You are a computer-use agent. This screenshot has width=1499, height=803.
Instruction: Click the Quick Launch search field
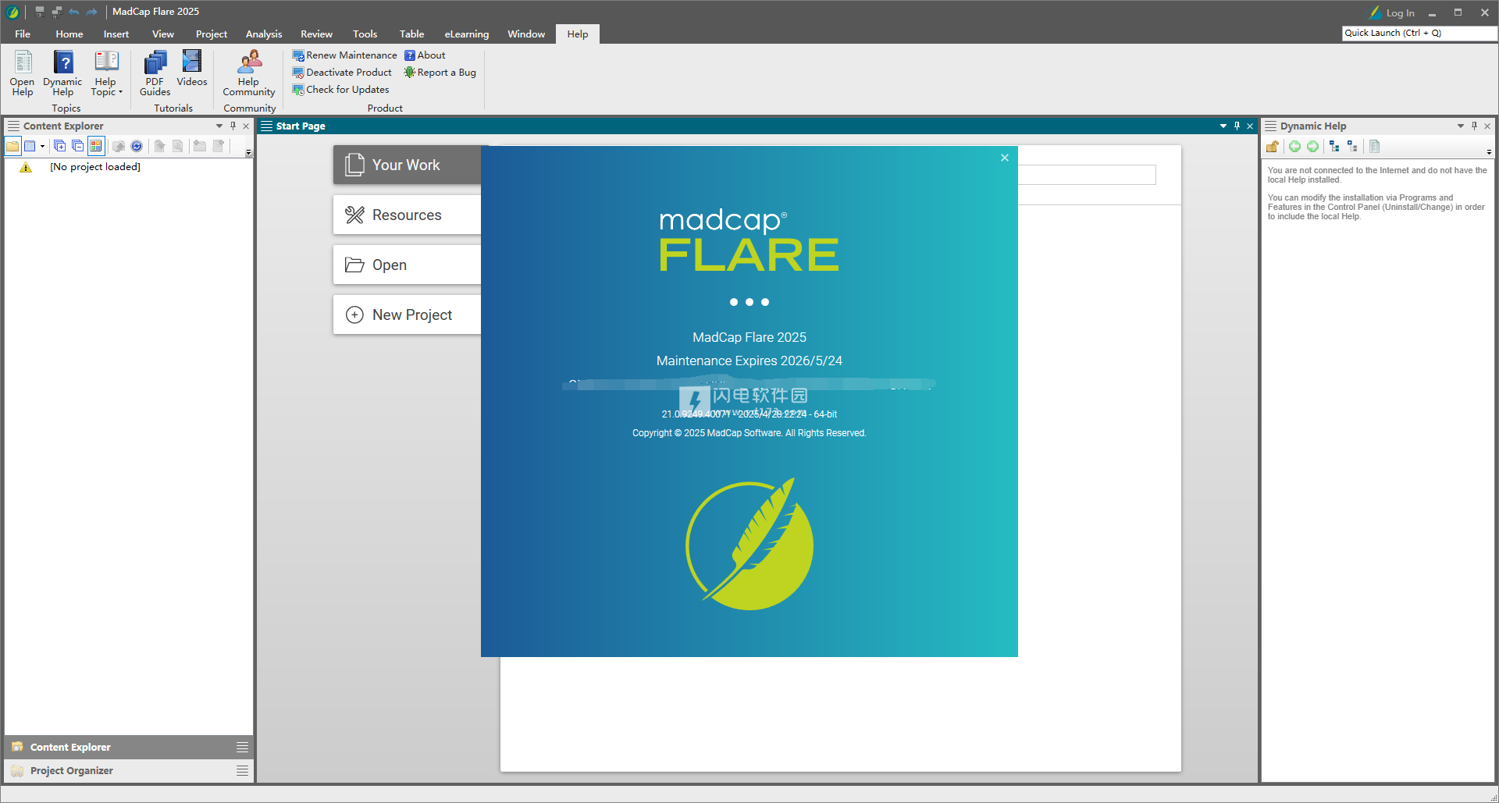click(x=1419, y=33)
